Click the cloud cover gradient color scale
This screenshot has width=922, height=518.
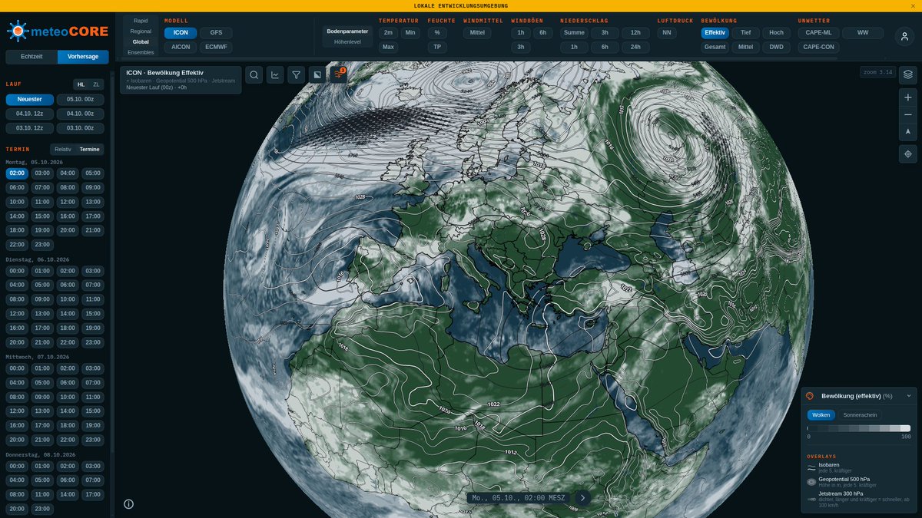[858, 428]
